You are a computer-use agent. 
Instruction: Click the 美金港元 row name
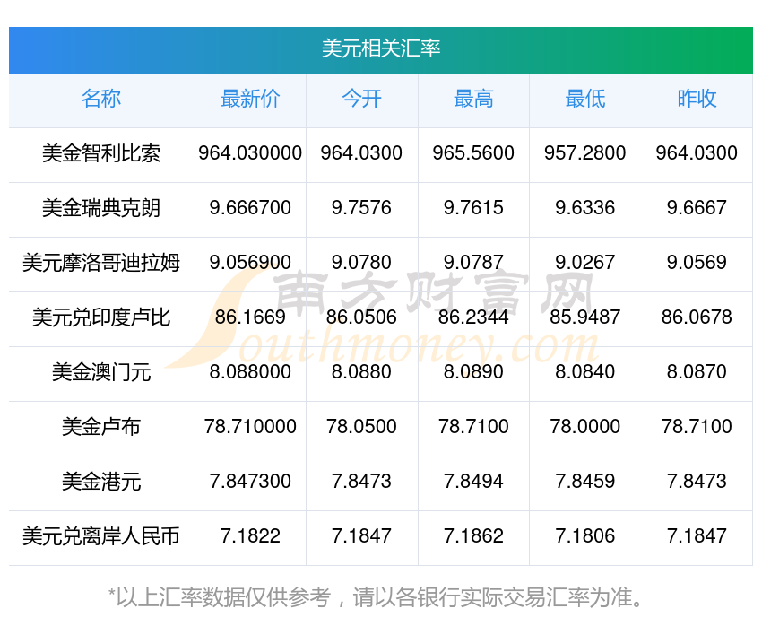[101, 482]
